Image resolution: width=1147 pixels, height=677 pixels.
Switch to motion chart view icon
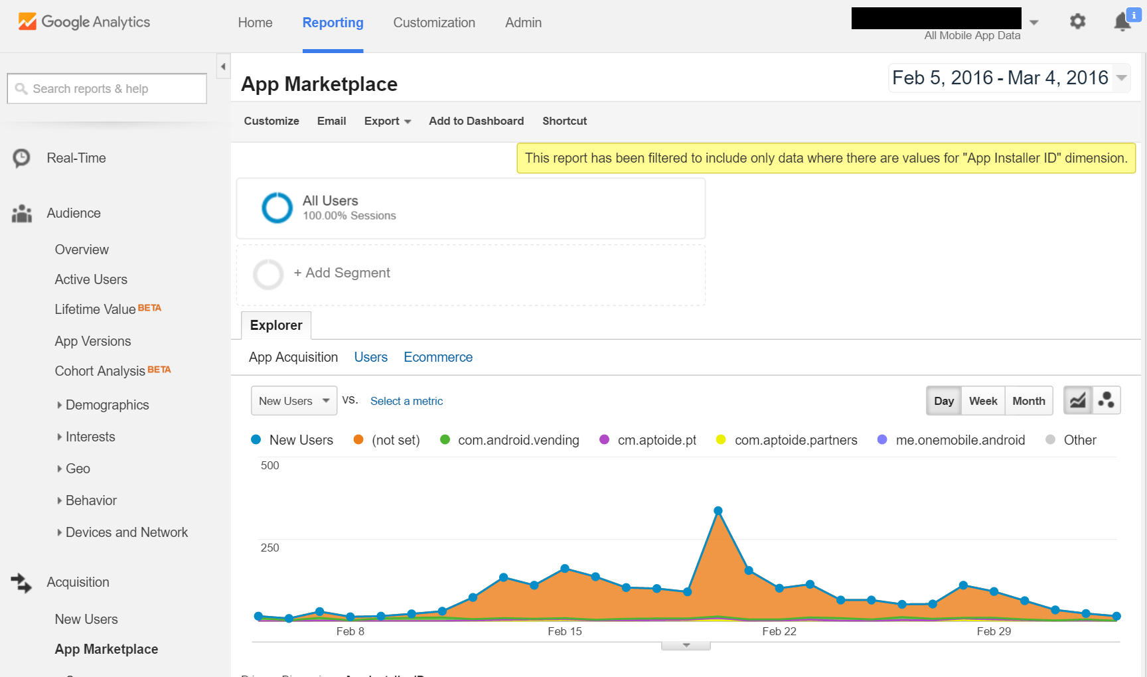[1107, 401]
